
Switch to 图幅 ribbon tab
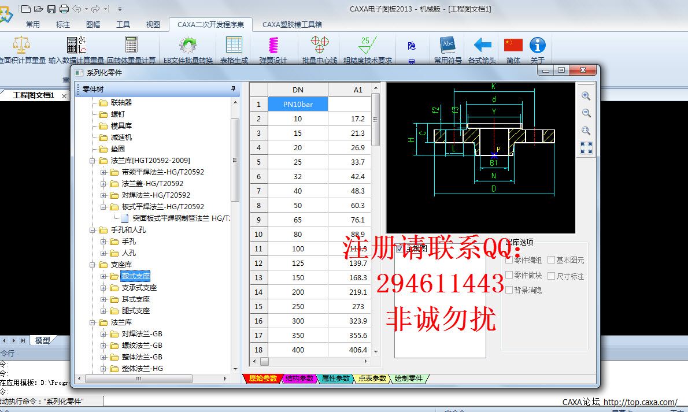pos(93,25)
